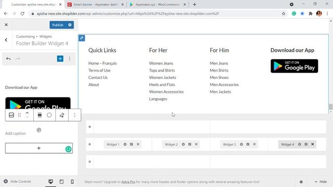Redo block edit
Viewport: 333px width, 187px height.
point(18,59)
